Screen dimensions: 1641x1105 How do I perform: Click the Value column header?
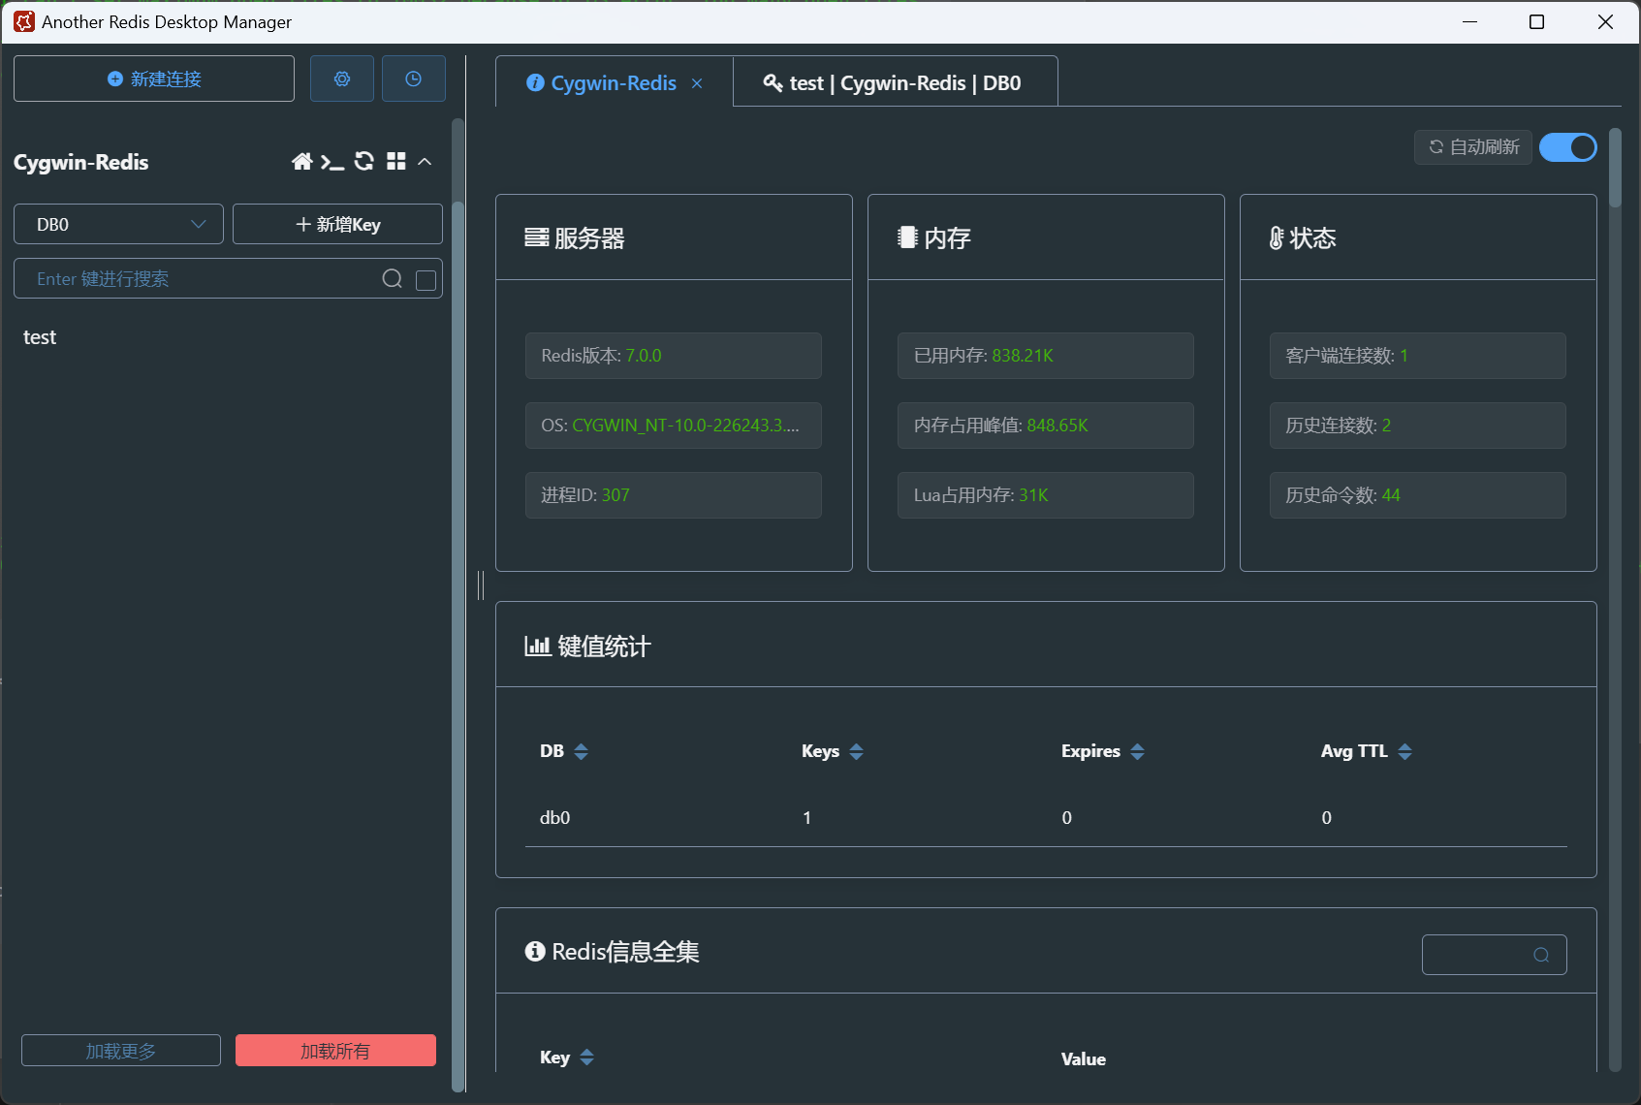click(x=1084, y=1059)
